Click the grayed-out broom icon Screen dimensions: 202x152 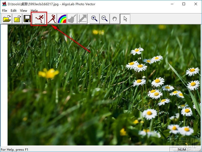tap(72, 19)
